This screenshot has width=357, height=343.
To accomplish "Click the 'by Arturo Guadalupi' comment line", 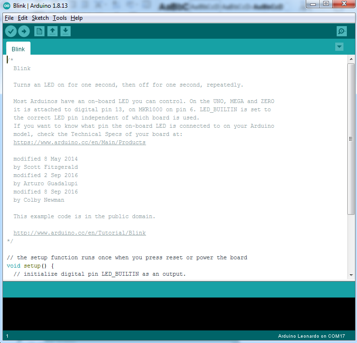I will (x=45, y=183).
